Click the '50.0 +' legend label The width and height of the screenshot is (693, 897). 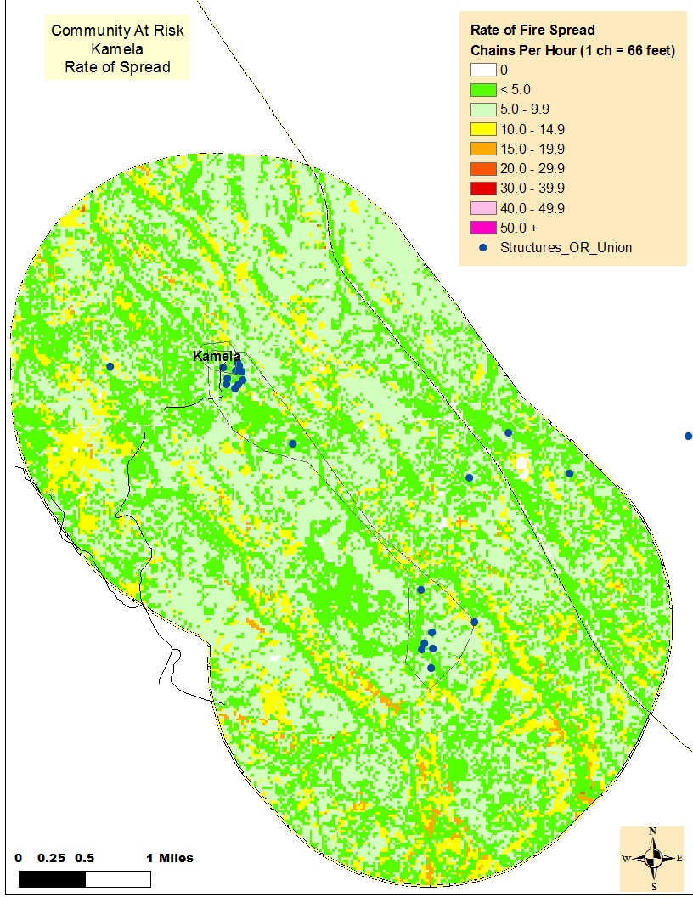click(519, 228)
